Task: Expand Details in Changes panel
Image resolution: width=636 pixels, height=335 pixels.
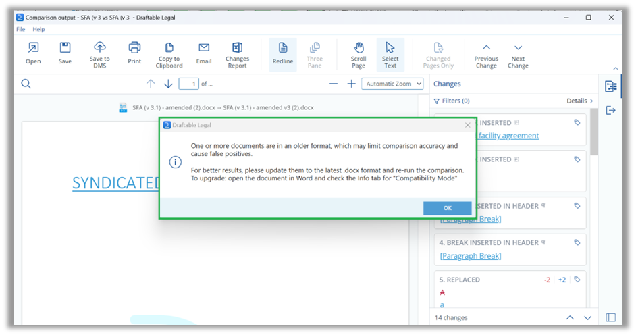Action: coord(579,101)
